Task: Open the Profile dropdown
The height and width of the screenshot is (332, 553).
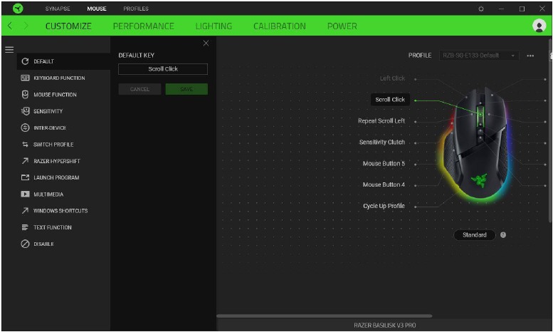Action: click(x=478, y=56)
